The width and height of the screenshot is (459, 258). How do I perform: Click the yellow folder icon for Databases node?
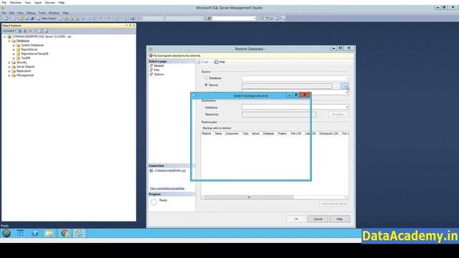(14, 41)
